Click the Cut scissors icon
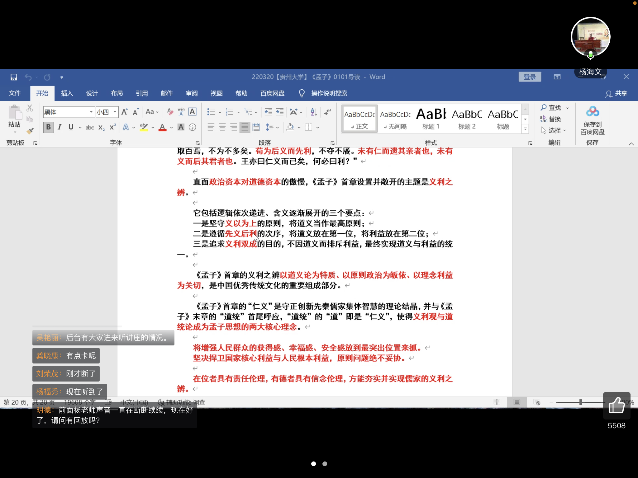The width and height of the screenshot is (638, 478). (30, 108)
